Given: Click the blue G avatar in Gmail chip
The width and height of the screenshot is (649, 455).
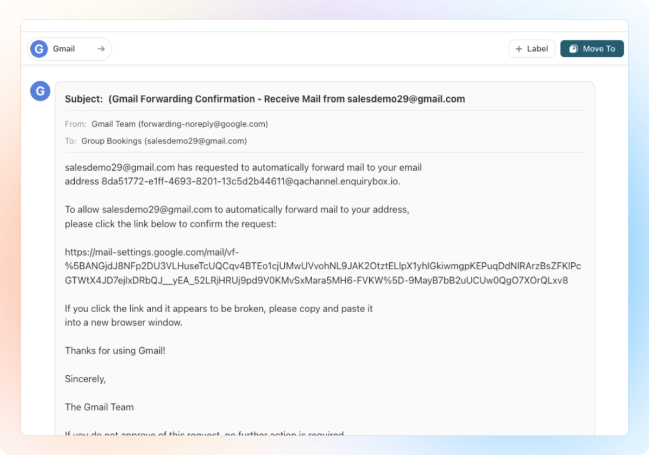Looking at the screenshot, I should click(x=39, y=49).
